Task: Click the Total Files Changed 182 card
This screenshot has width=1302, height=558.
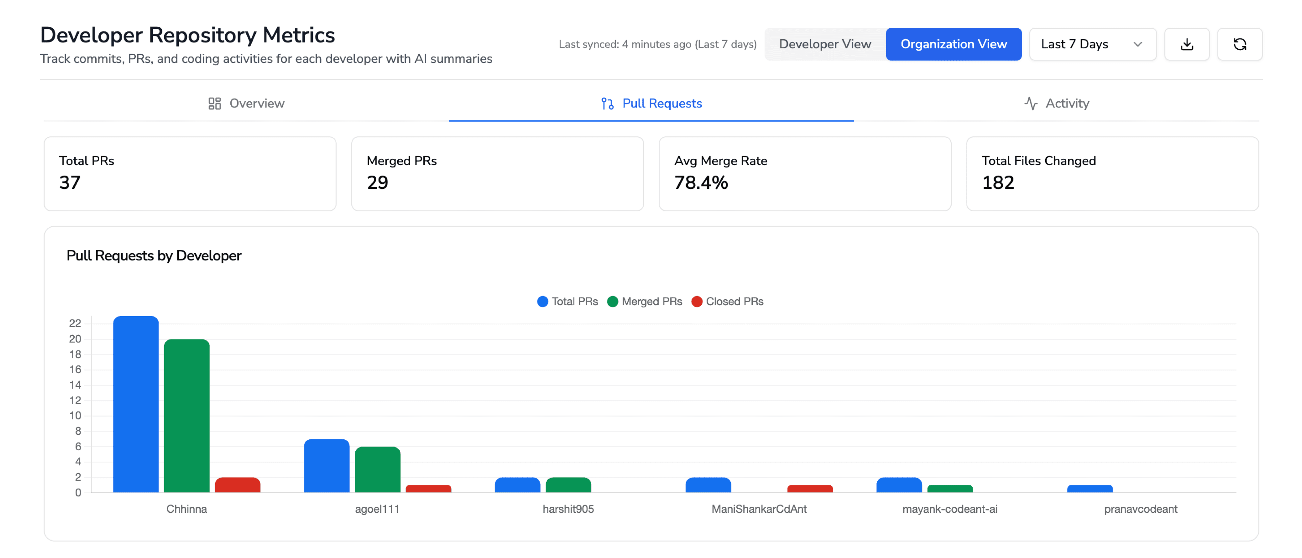Action: coord(1112,173)
